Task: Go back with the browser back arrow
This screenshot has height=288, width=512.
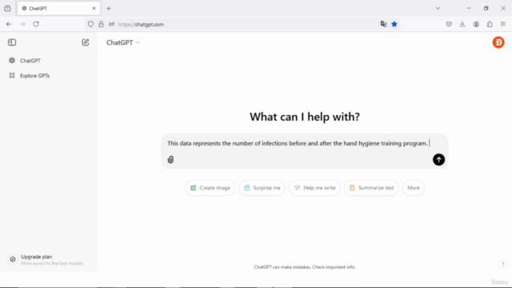Action: point(9,24)
